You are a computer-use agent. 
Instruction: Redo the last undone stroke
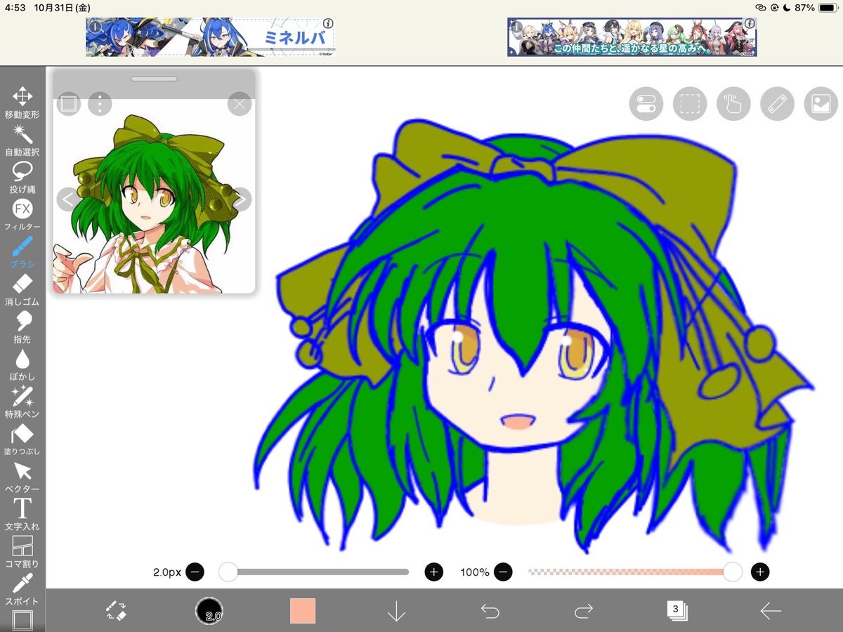point(583,611)
